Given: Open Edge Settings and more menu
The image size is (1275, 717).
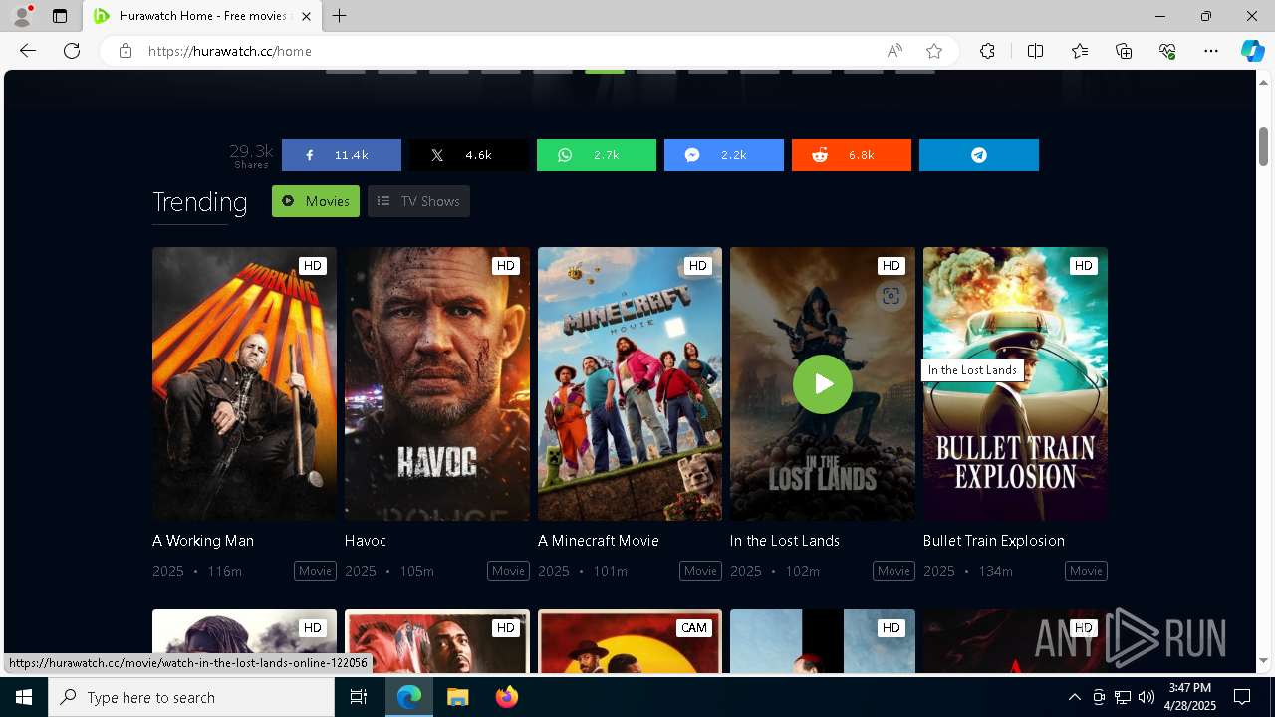Looking at the screenshot, I should click(x=1211, y=51).
